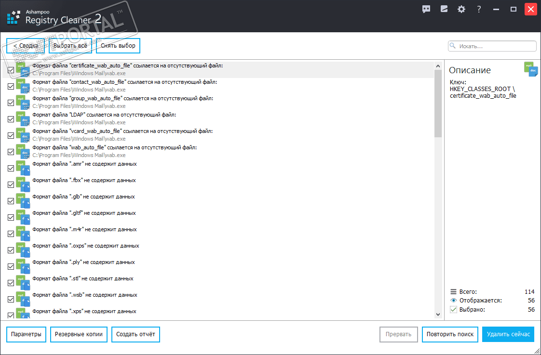This screenshot has height=355, width=541.
Task: Deselect the .fbx format checkbox
Action: (x=11, y=185)
